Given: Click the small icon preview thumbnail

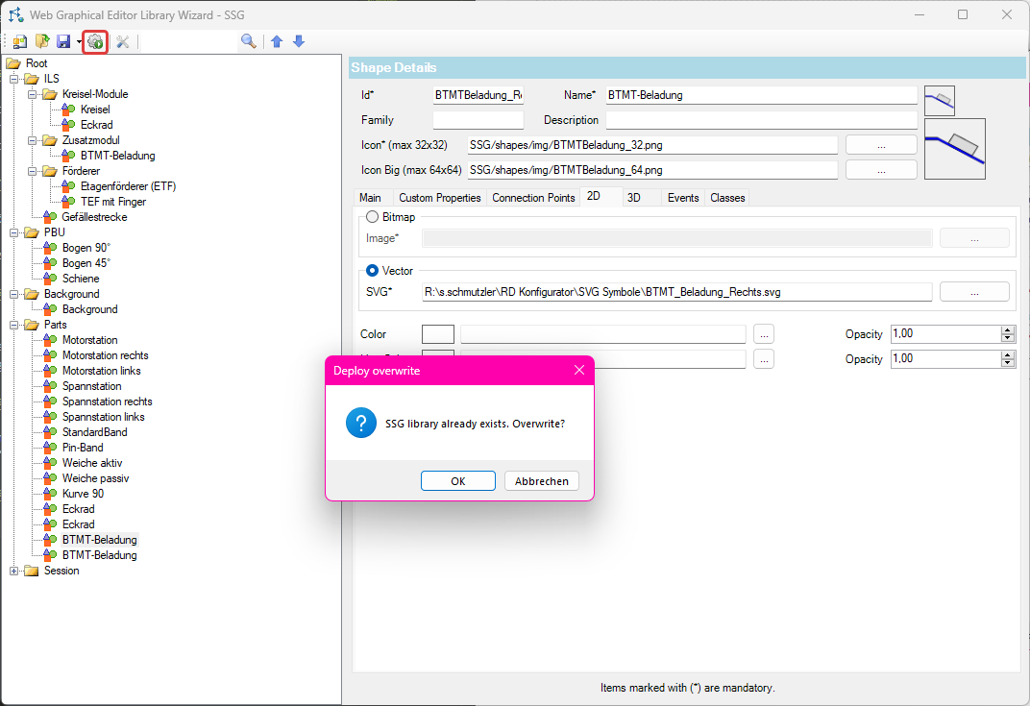Looking at the screenshot, I should [940, 101].
